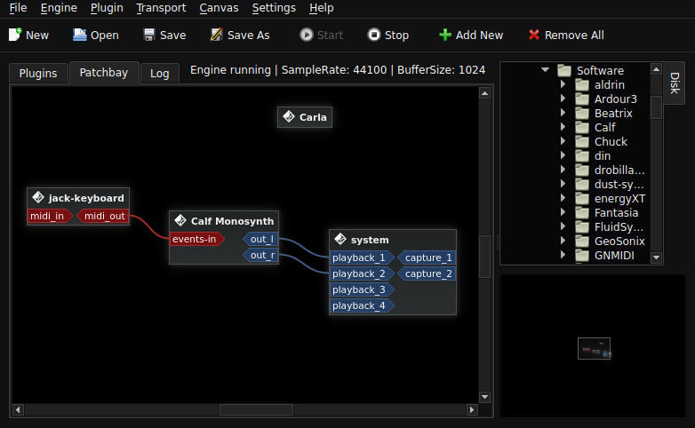Click the canvas scroll right arrow
695x428 pixels.
tap(472, 410)
